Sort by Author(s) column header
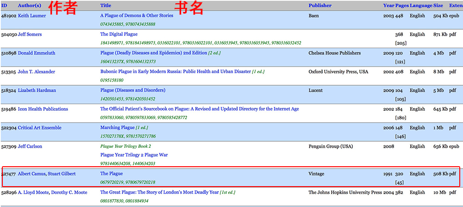The height and width of the screenshot is (207, 463). pyautogui.click(x=30, y=5)
